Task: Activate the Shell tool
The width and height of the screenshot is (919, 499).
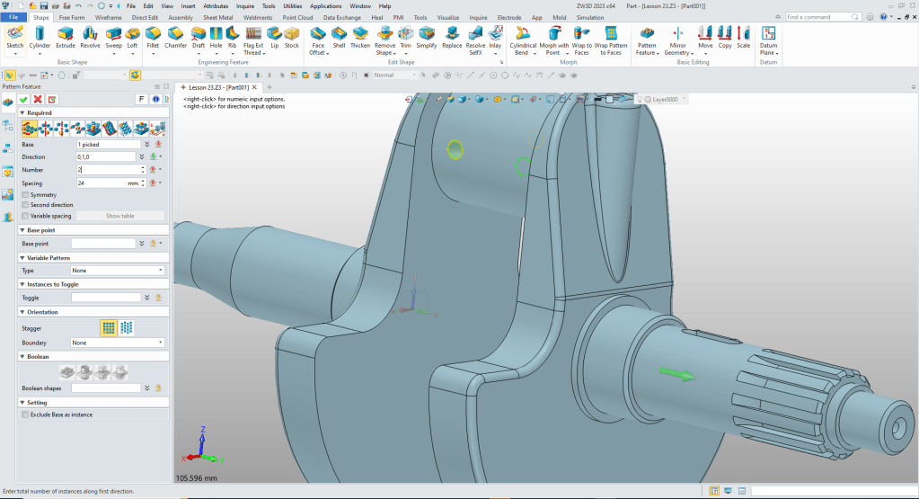Action: (x=339, y=37)
